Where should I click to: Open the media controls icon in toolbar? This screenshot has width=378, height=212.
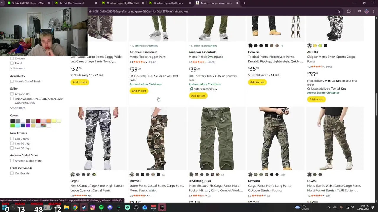click(359, 11)
